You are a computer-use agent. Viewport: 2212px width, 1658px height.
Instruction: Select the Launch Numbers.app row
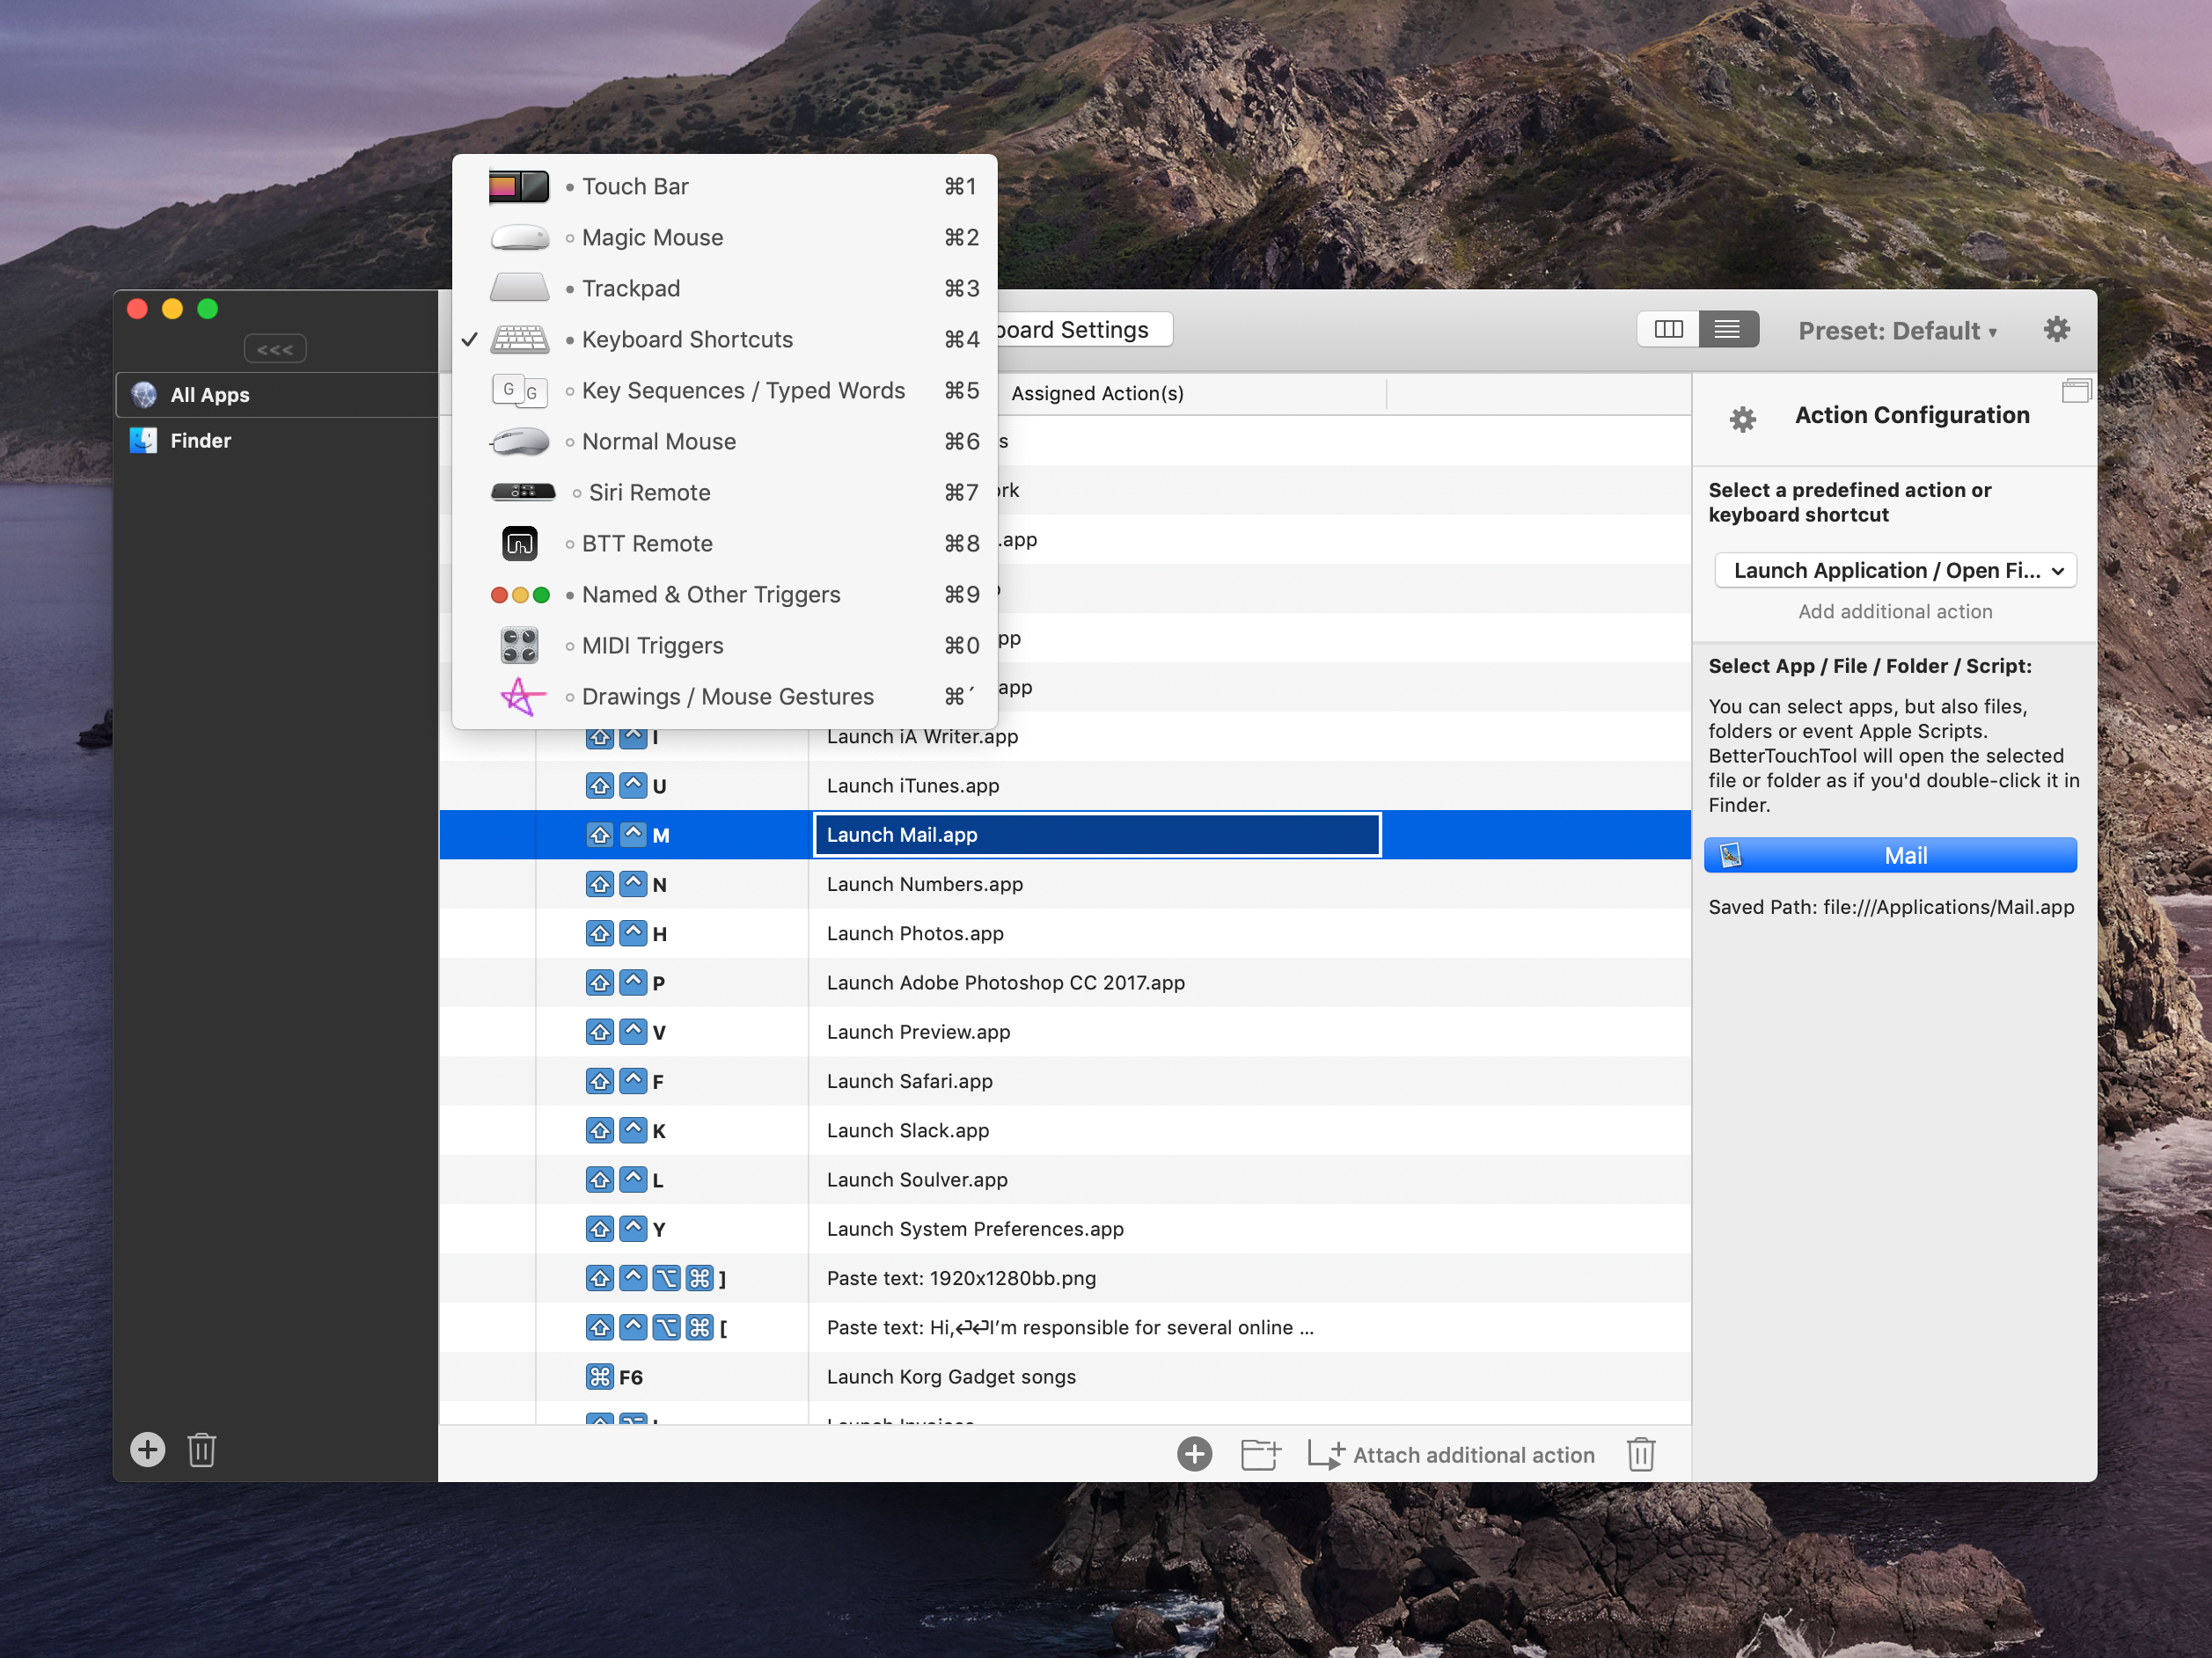(1065, 885)
